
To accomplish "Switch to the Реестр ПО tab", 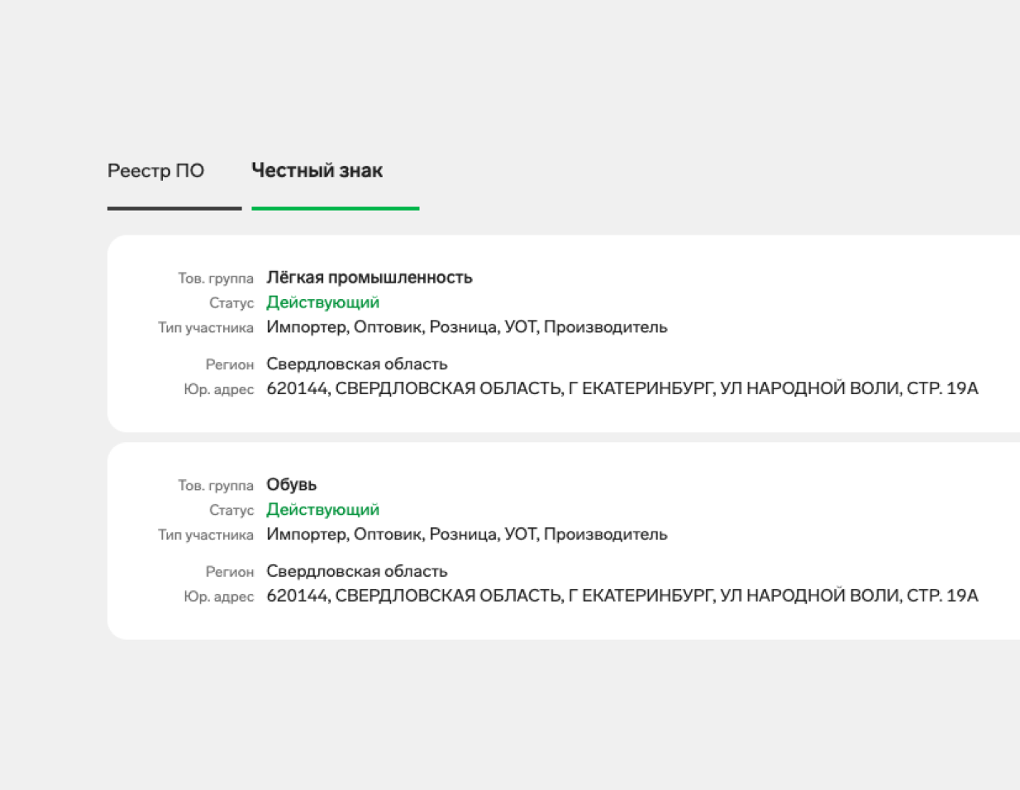I will 155,171.
